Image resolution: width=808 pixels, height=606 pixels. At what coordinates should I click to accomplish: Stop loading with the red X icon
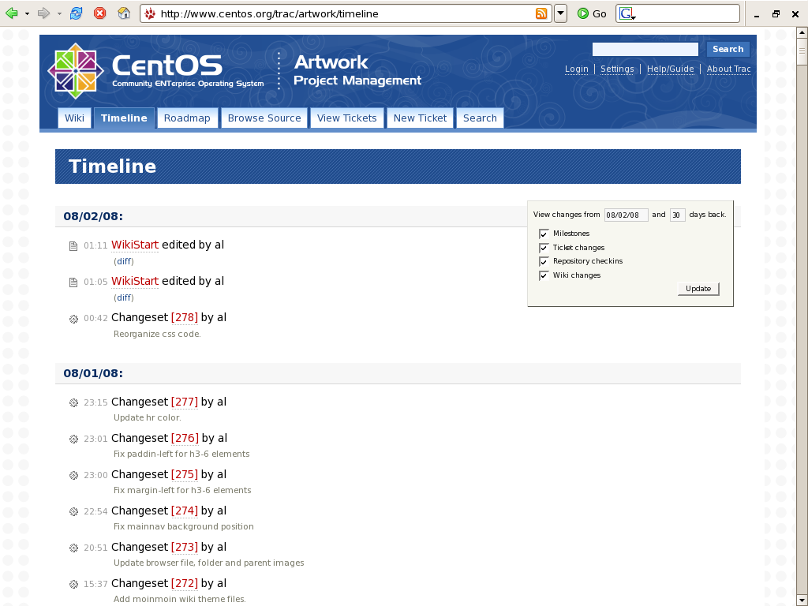point(100,13)
